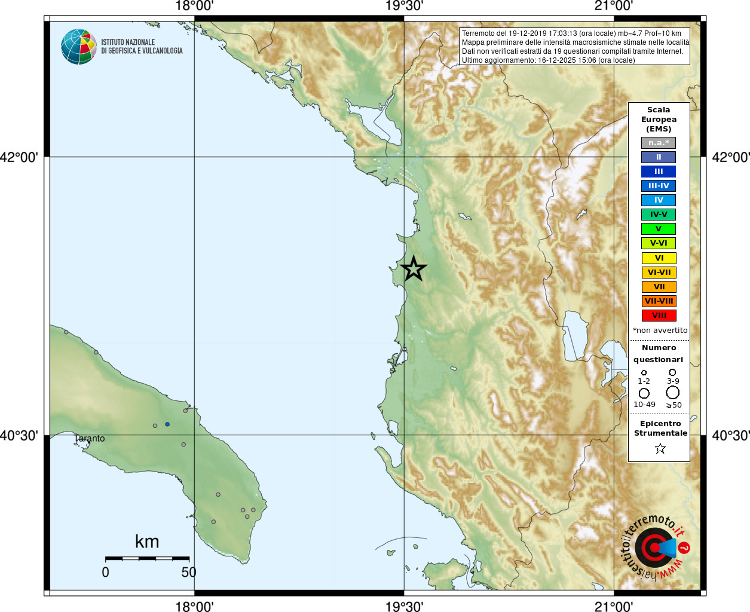Select the yellow VI intensity swatch

coord(659,258)
